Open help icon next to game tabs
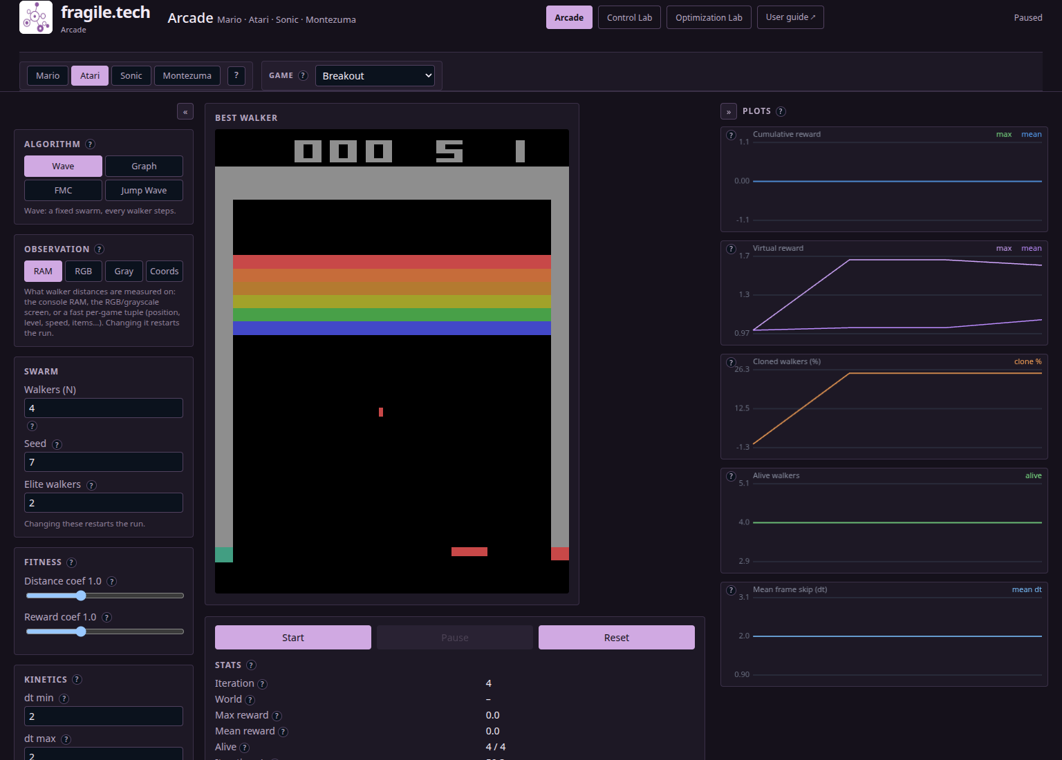Screen dimensions: 1062x760 (x=236, y=75)
